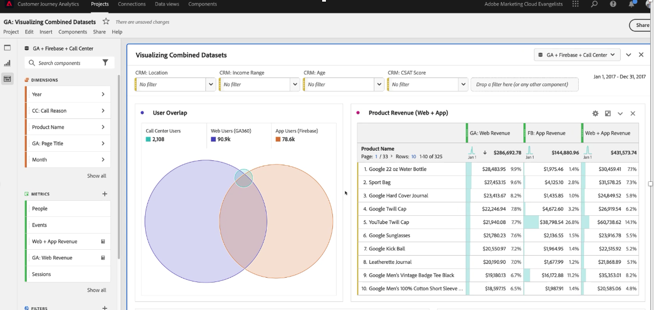Click the search magnifier in top bar
The image size is (654, 310).
tap(594, 4)
